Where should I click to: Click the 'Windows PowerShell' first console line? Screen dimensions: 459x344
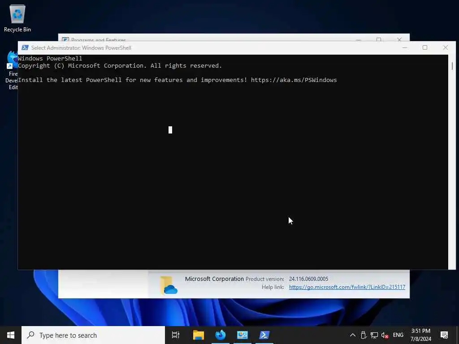(x=50, y=59)
